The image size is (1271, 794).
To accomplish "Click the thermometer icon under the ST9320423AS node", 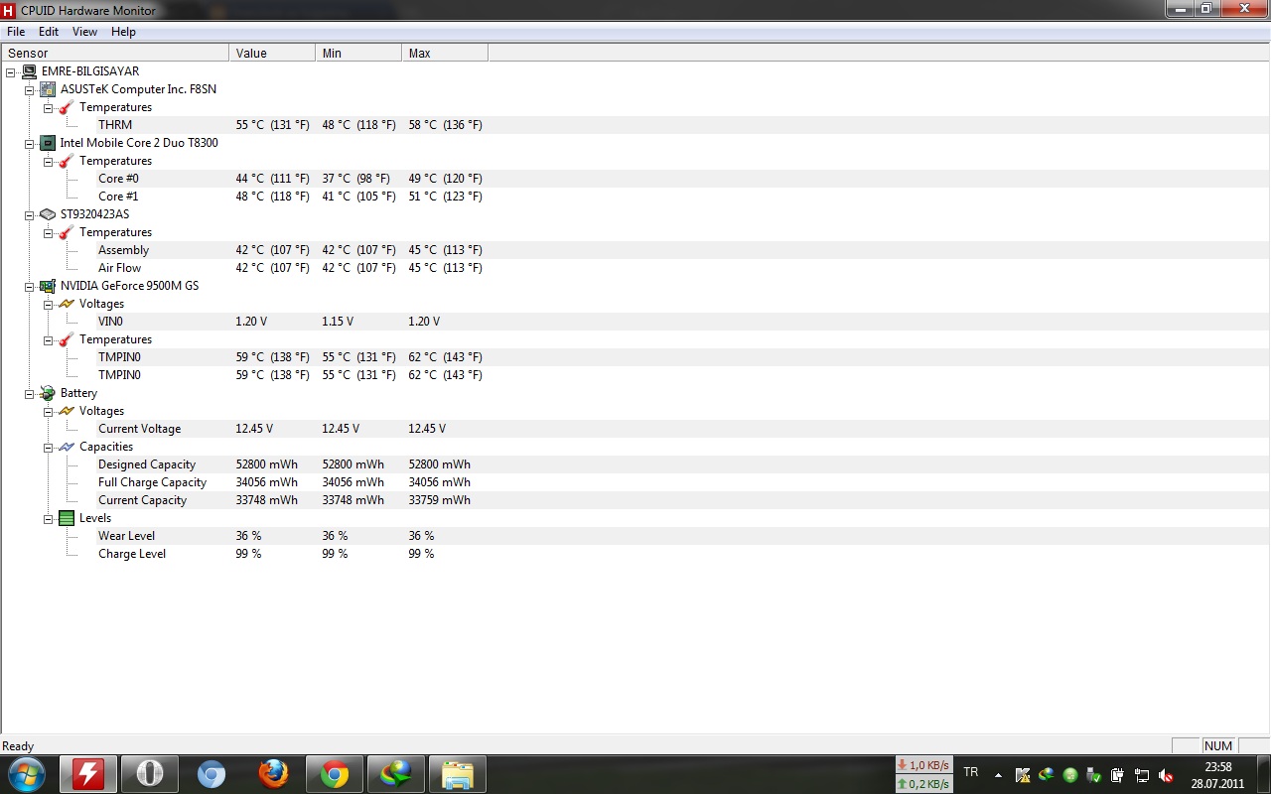I will pyautogui.click(x=67, y=232).
